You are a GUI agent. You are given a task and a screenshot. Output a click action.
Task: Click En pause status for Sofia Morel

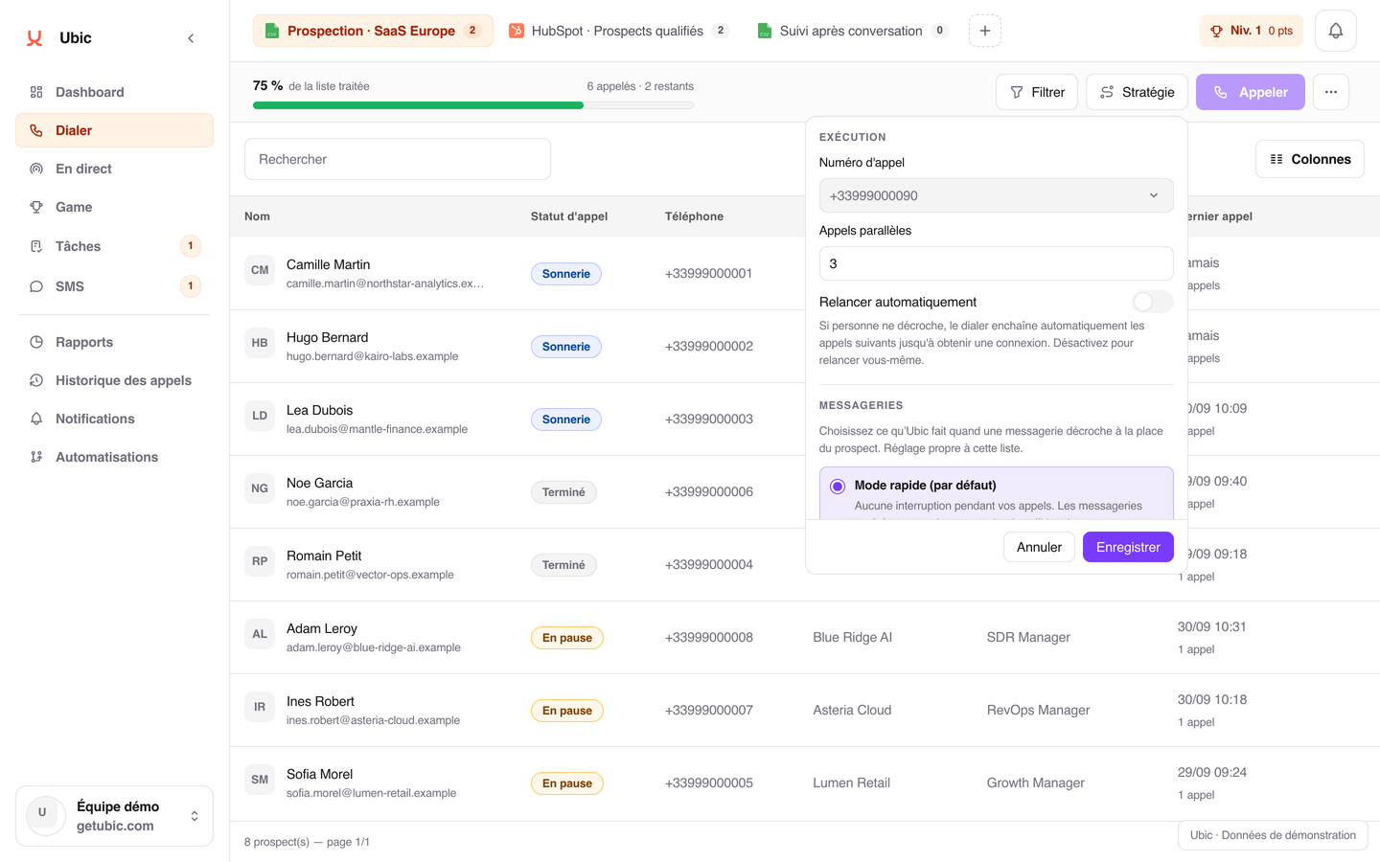[567, 783]
